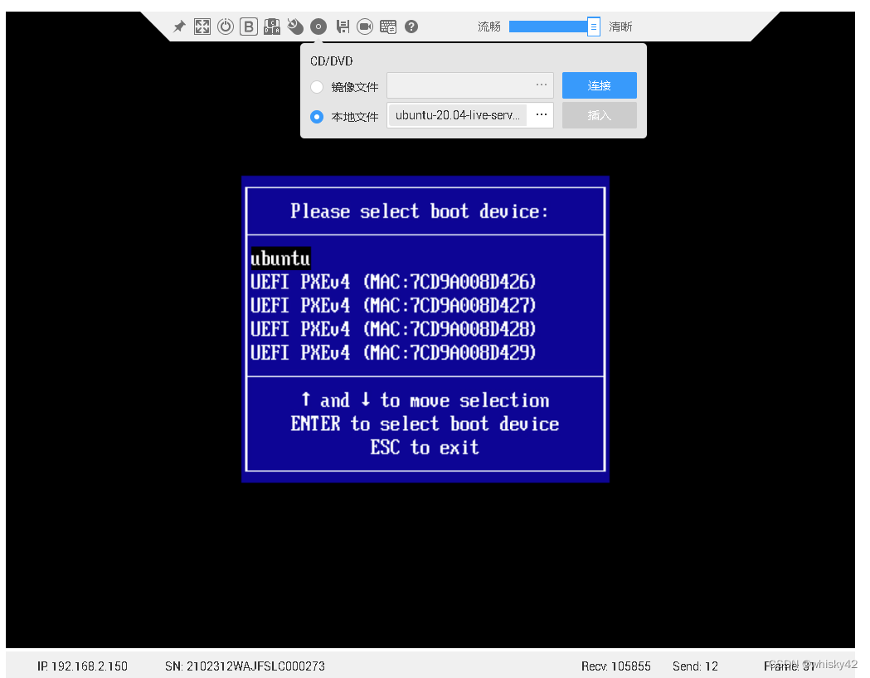Start screen recording with the camera icon
Screen dimensions: 870x678
coord(365,26)
